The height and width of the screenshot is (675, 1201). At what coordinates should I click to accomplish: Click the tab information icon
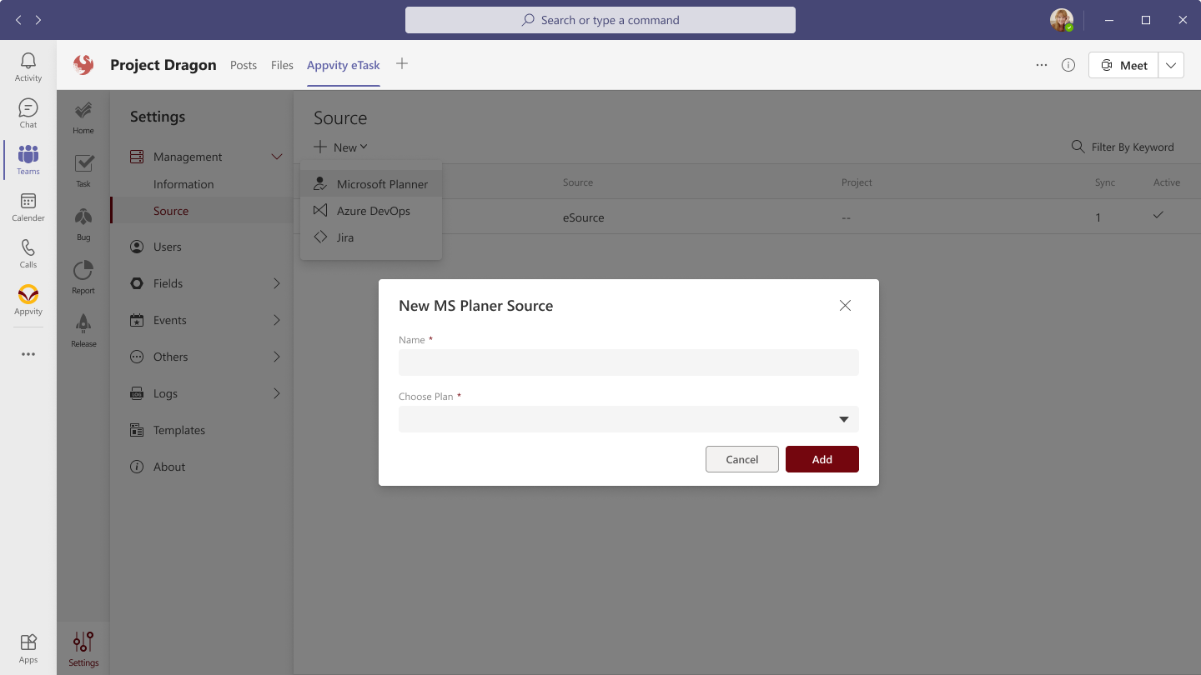[x=1068, y=65]
